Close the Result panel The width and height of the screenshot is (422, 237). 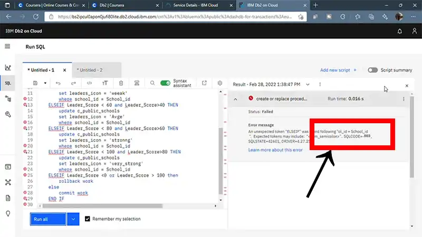coord(407,86)
